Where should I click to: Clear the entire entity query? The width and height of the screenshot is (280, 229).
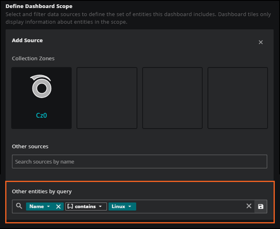[x=249, y=206]
